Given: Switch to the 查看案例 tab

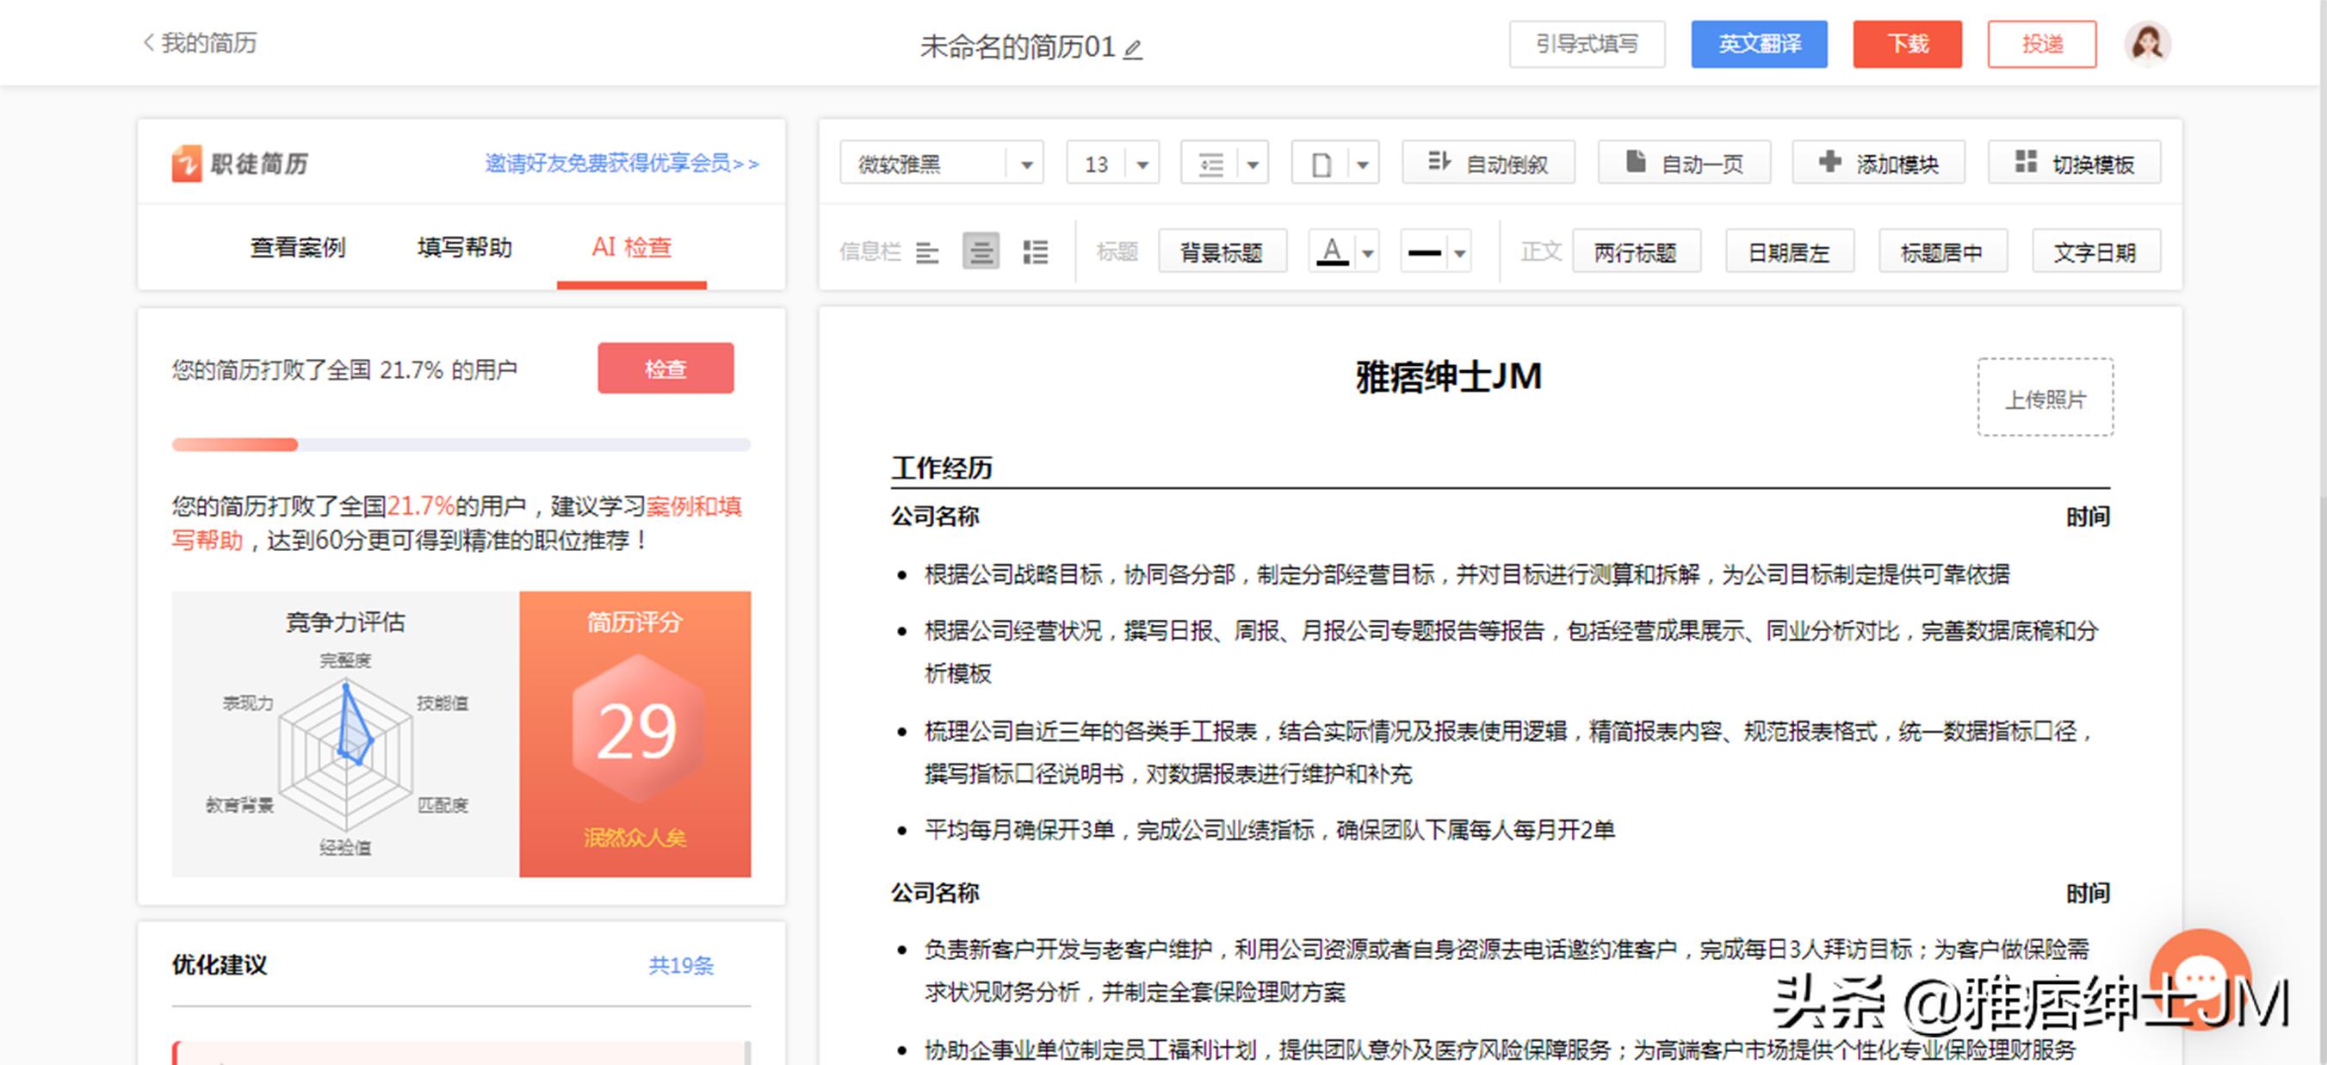Looking at the screenshot, I should [298, 249].
